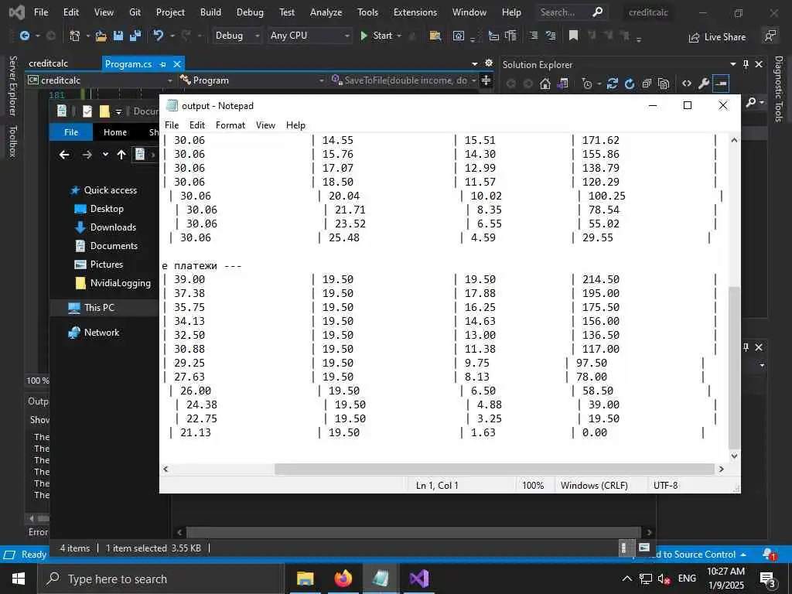Switch File Explorer to large icons view

coord(644,548)
